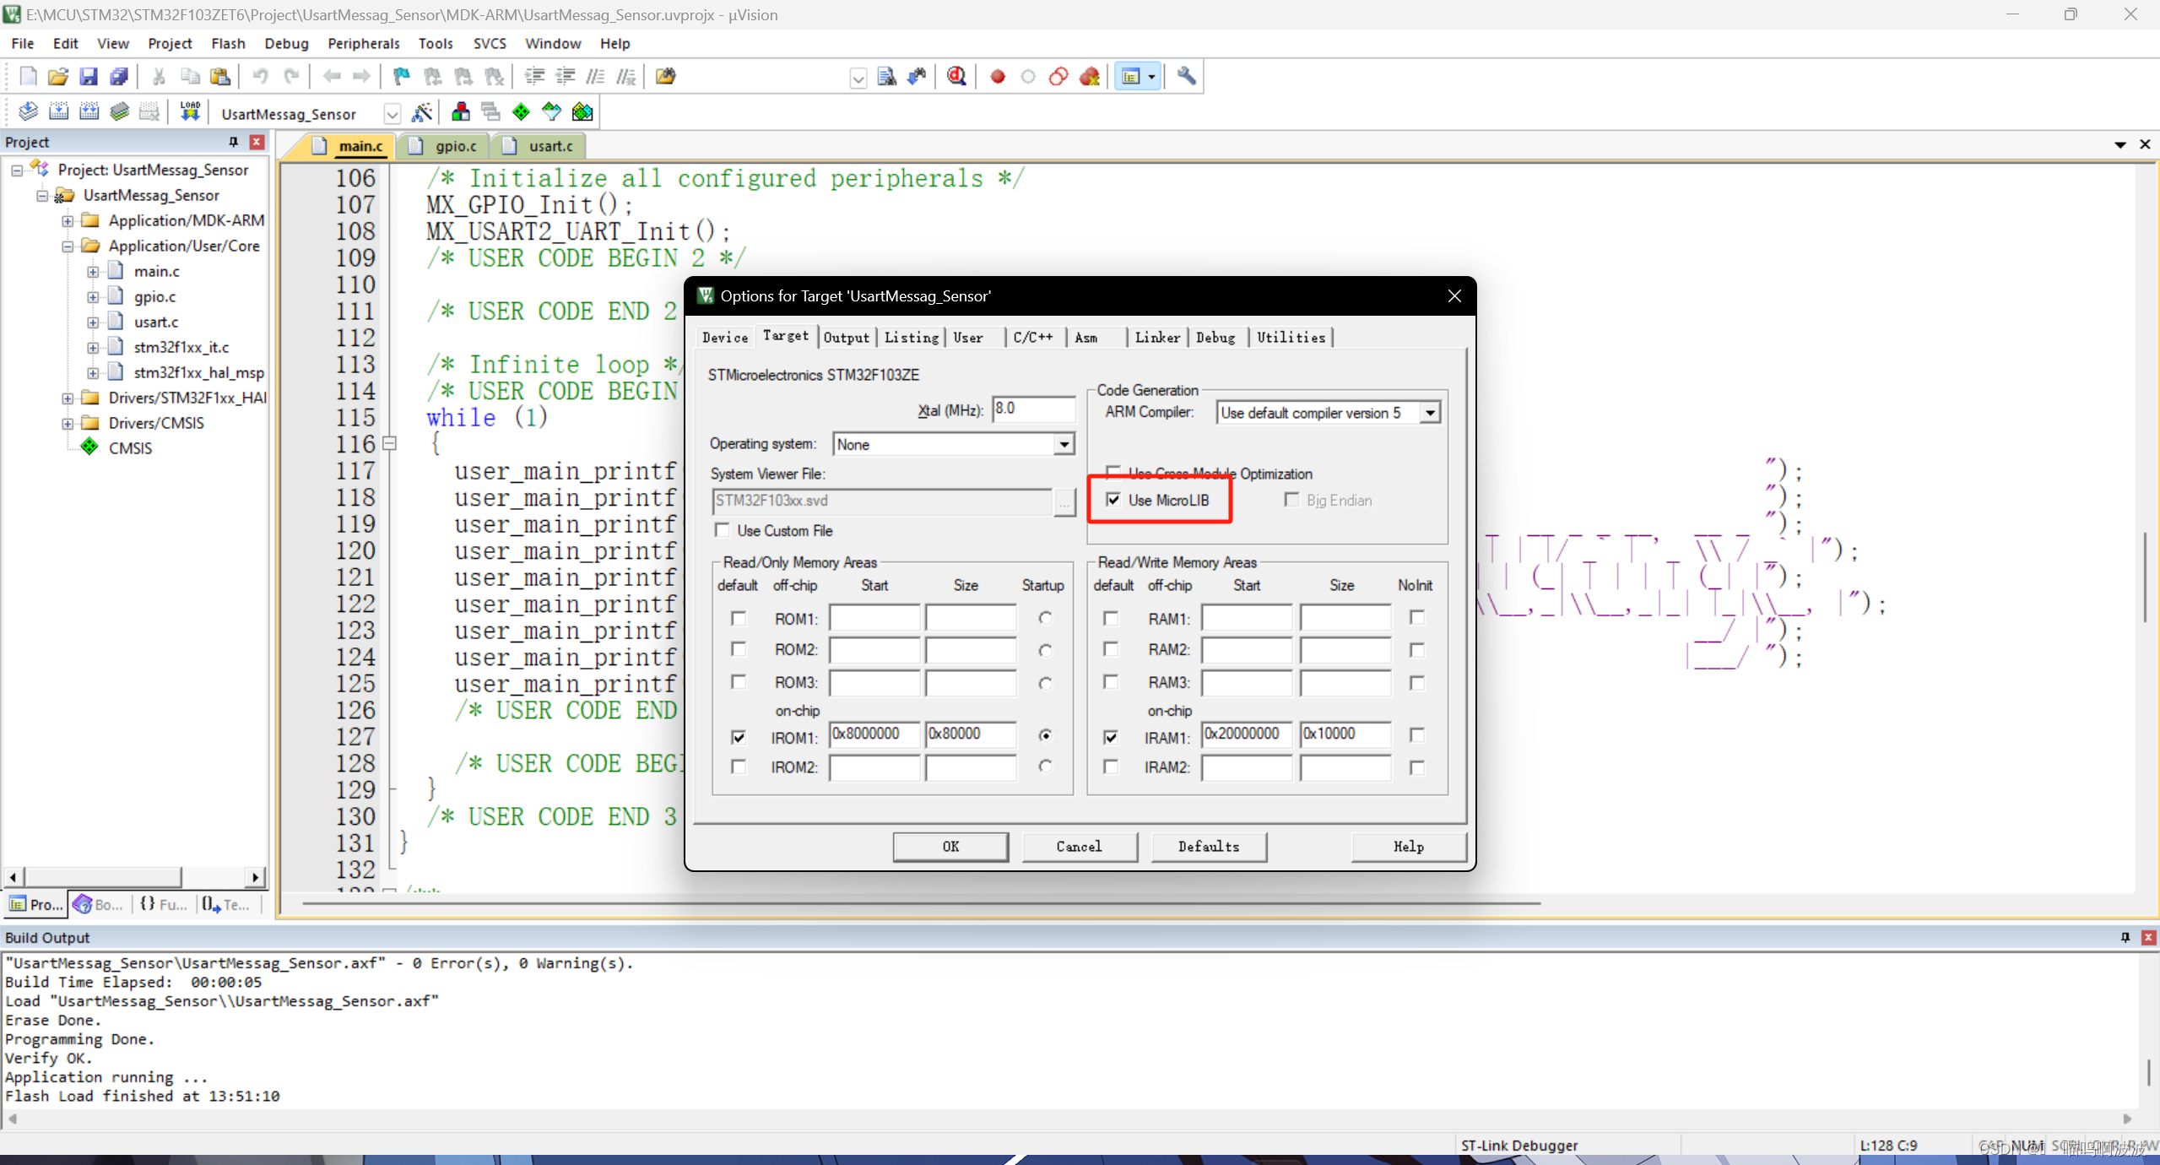Image resolution: width=2160 pixels, height=1165 pixels.
Task: Insert/Remove breakpoint on current line
Action: (x=997, y=76)
